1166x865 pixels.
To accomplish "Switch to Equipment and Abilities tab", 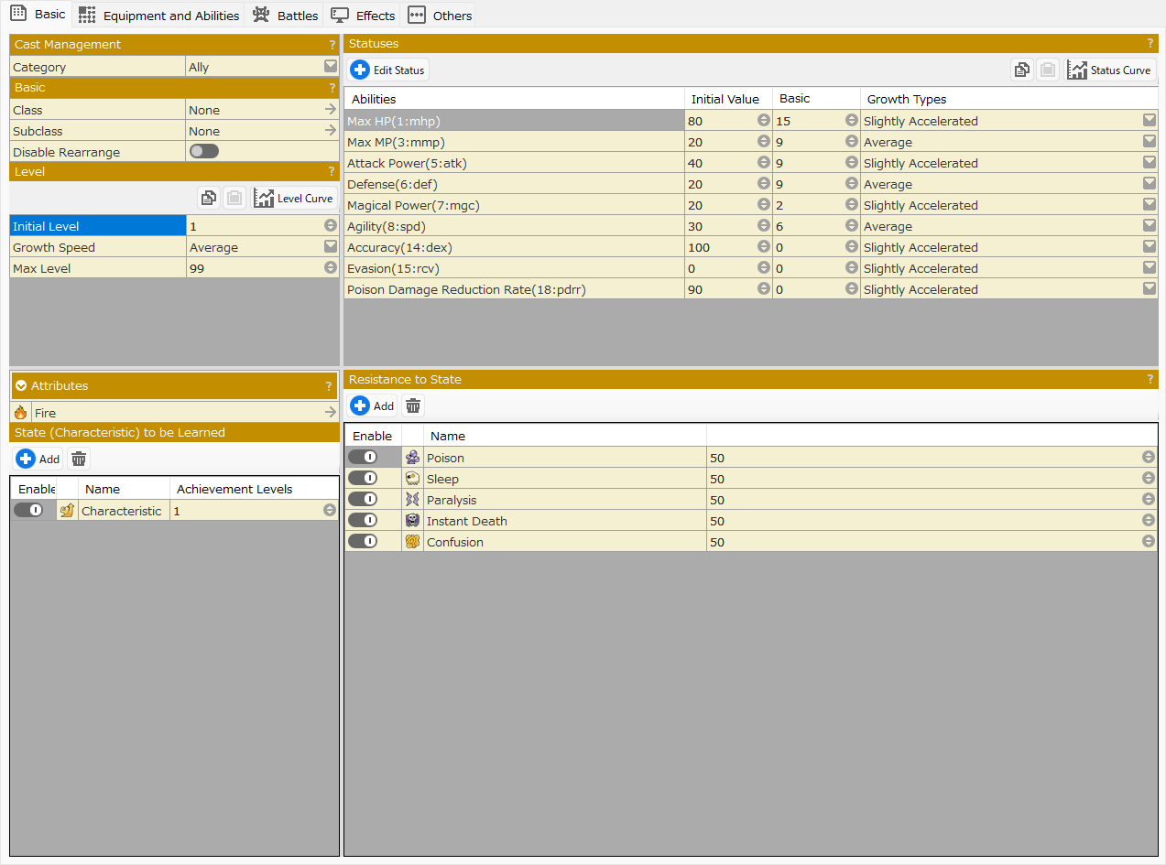I will tap(159, 16).
